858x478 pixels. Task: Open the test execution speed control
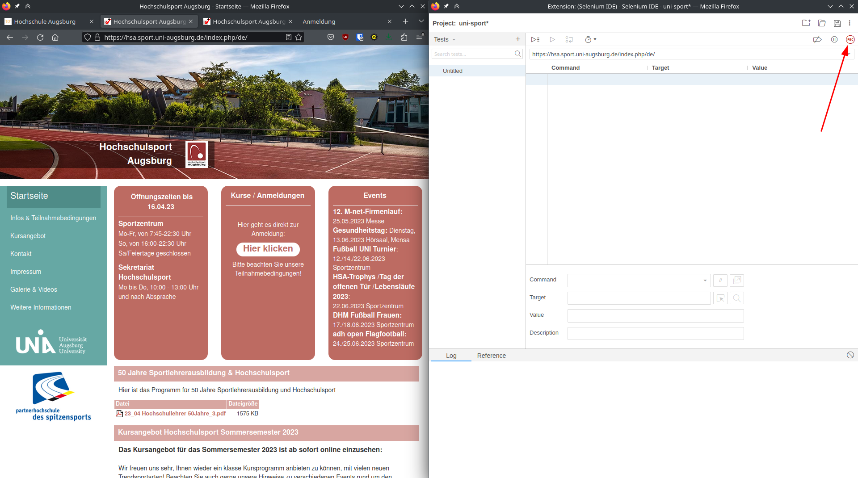coord(590,40)
